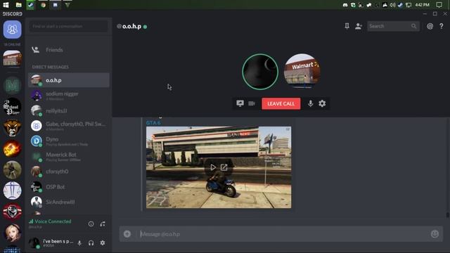450x253 pixels.
Task: Click Voice Connected status text
Action: (53, 221)
